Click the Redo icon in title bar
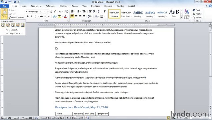 [x=15, y=2]
